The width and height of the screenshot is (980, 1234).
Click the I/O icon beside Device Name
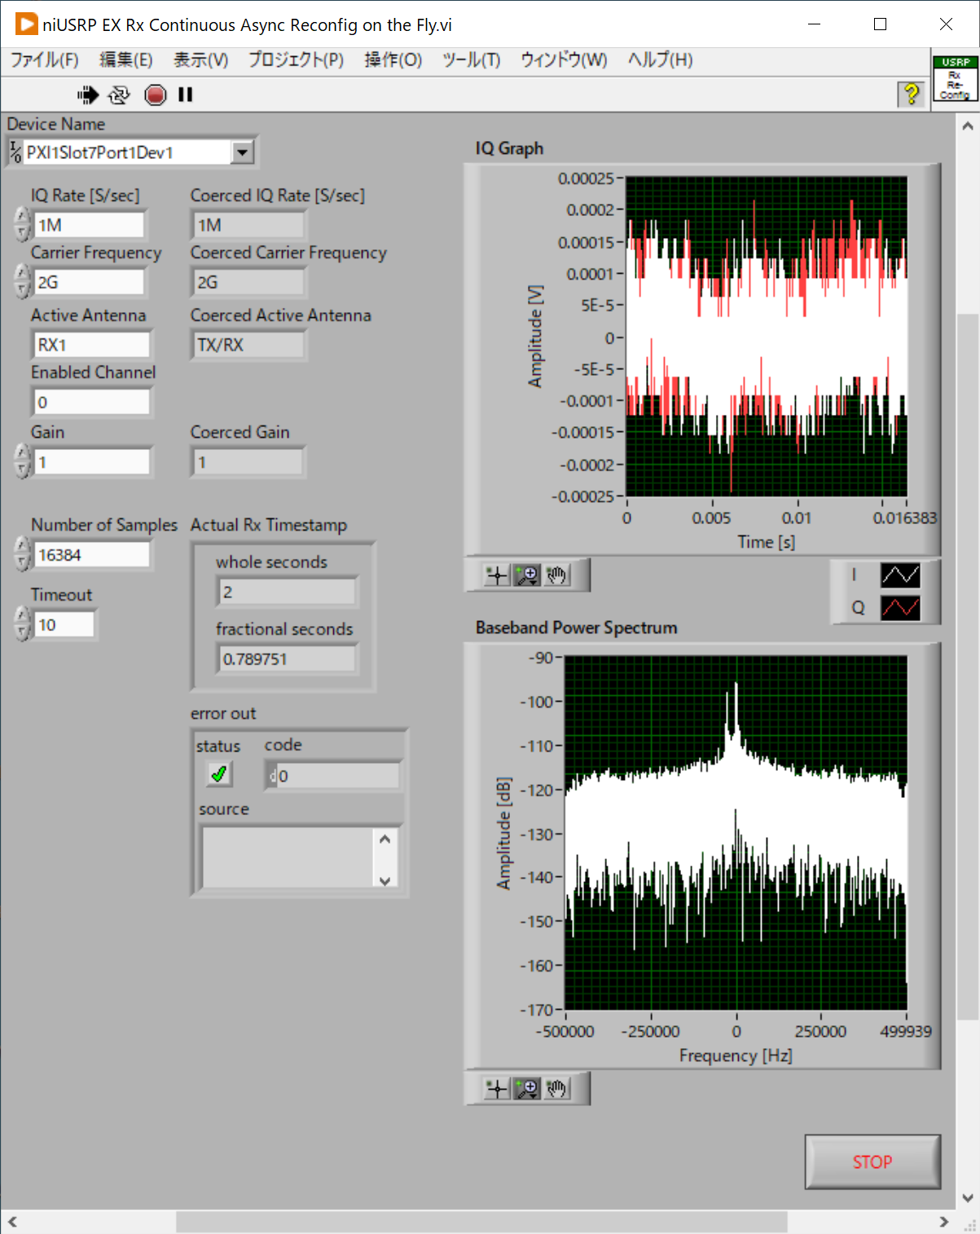tap(15, 152)
